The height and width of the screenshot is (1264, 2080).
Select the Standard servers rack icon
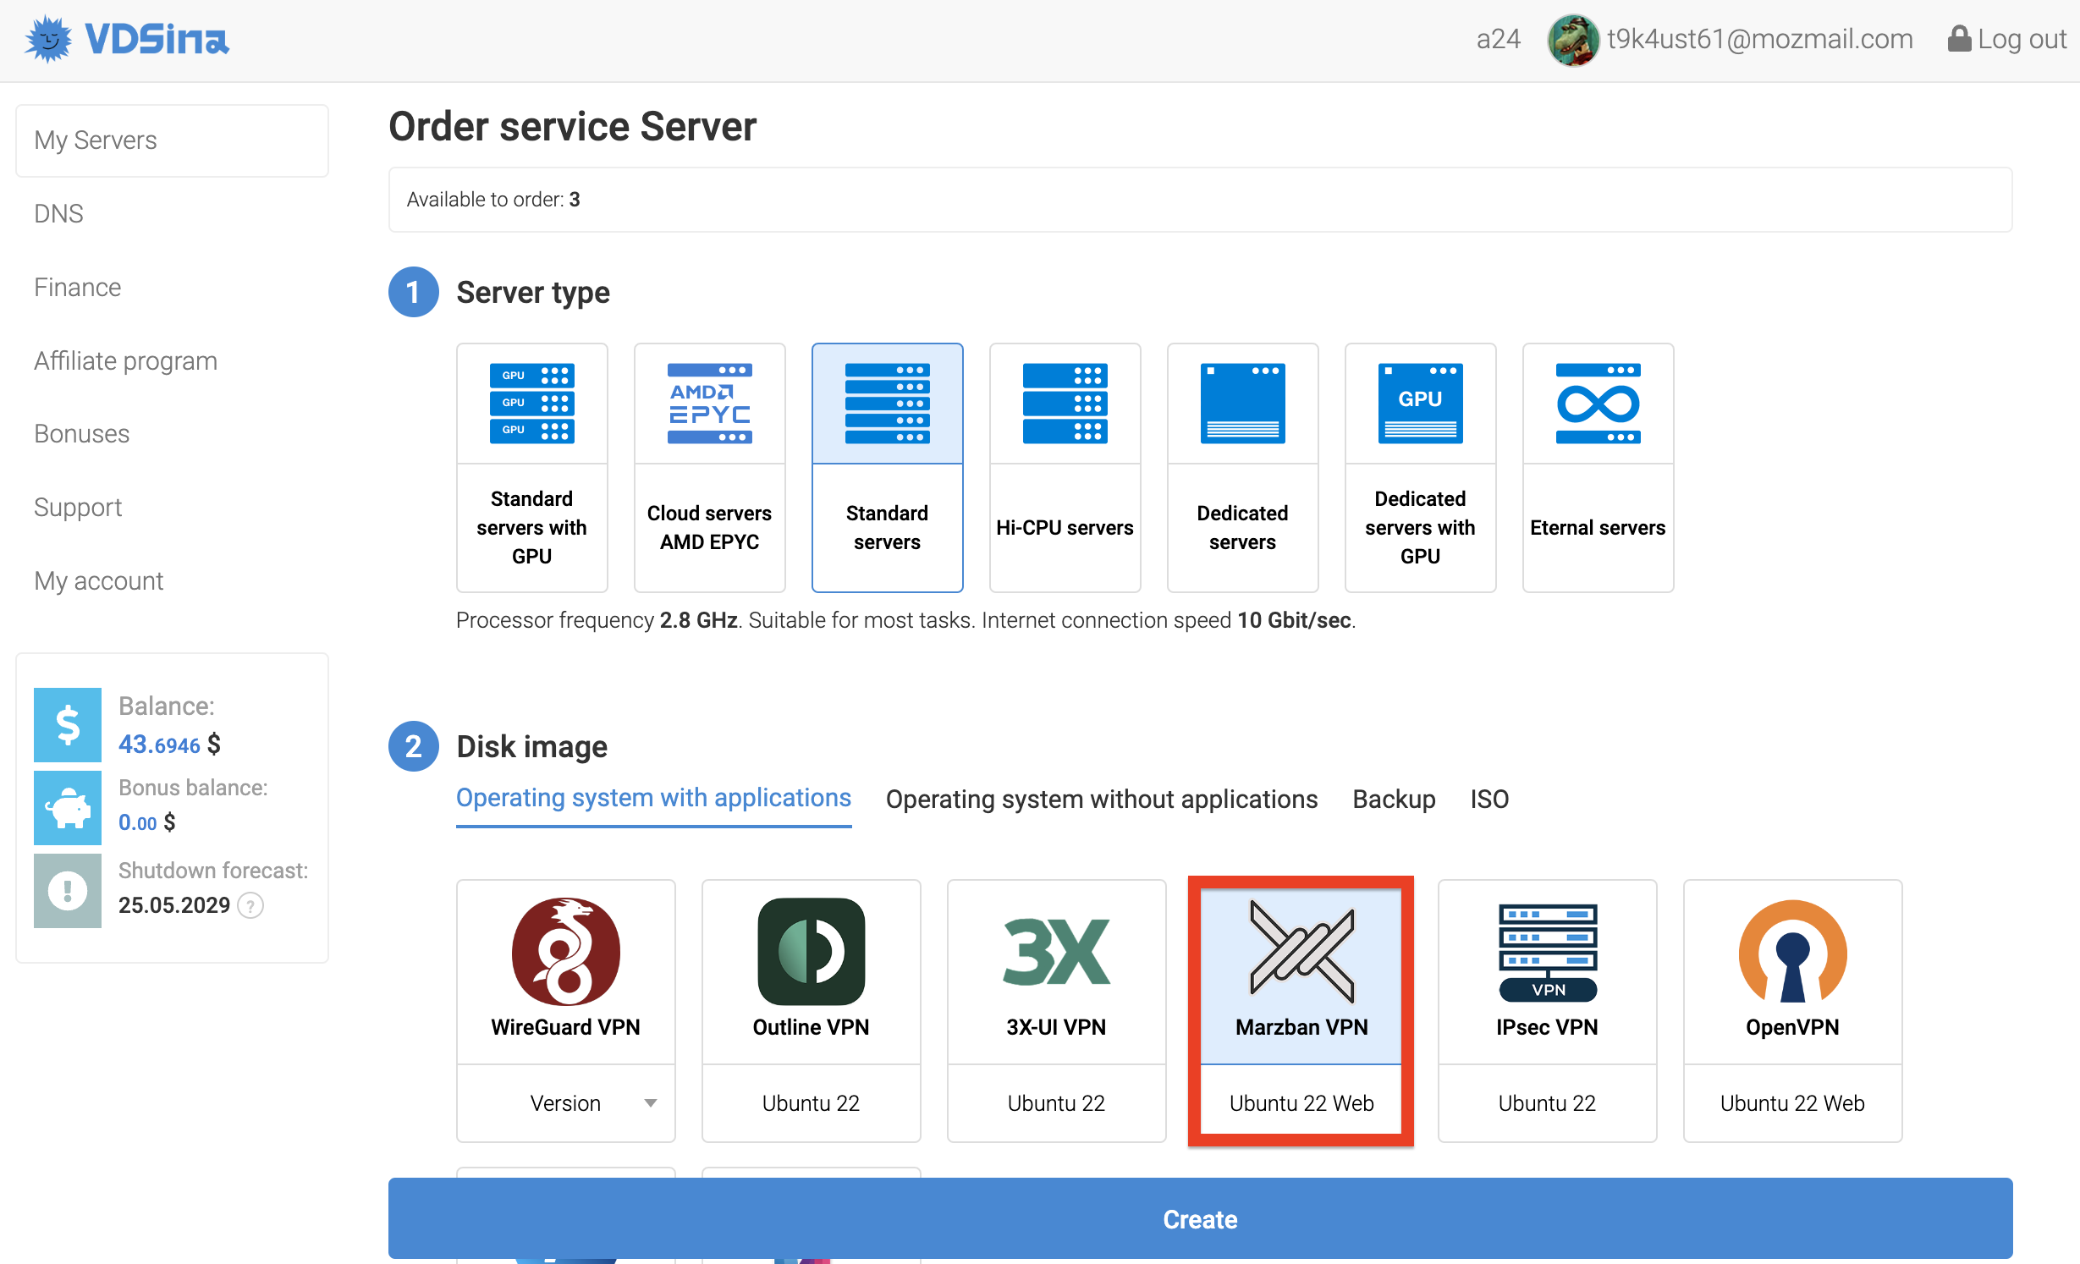887,404
